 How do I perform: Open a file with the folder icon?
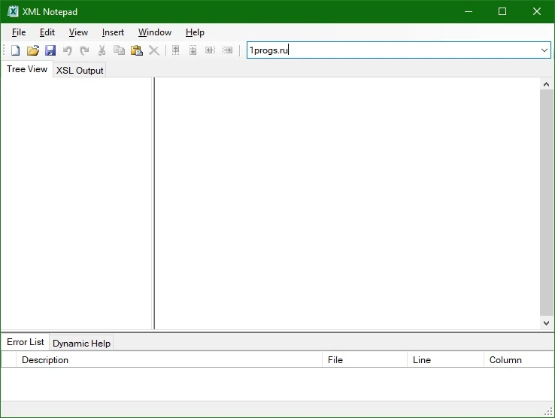coord(33,50)
